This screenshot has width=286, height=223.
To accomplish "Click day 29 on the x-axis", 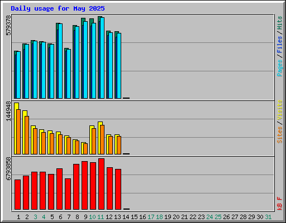I will click(251, 217).
